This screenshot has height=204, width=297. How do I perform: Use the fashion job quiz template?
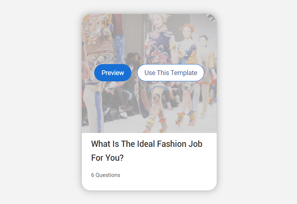click(x=170, y=73)
